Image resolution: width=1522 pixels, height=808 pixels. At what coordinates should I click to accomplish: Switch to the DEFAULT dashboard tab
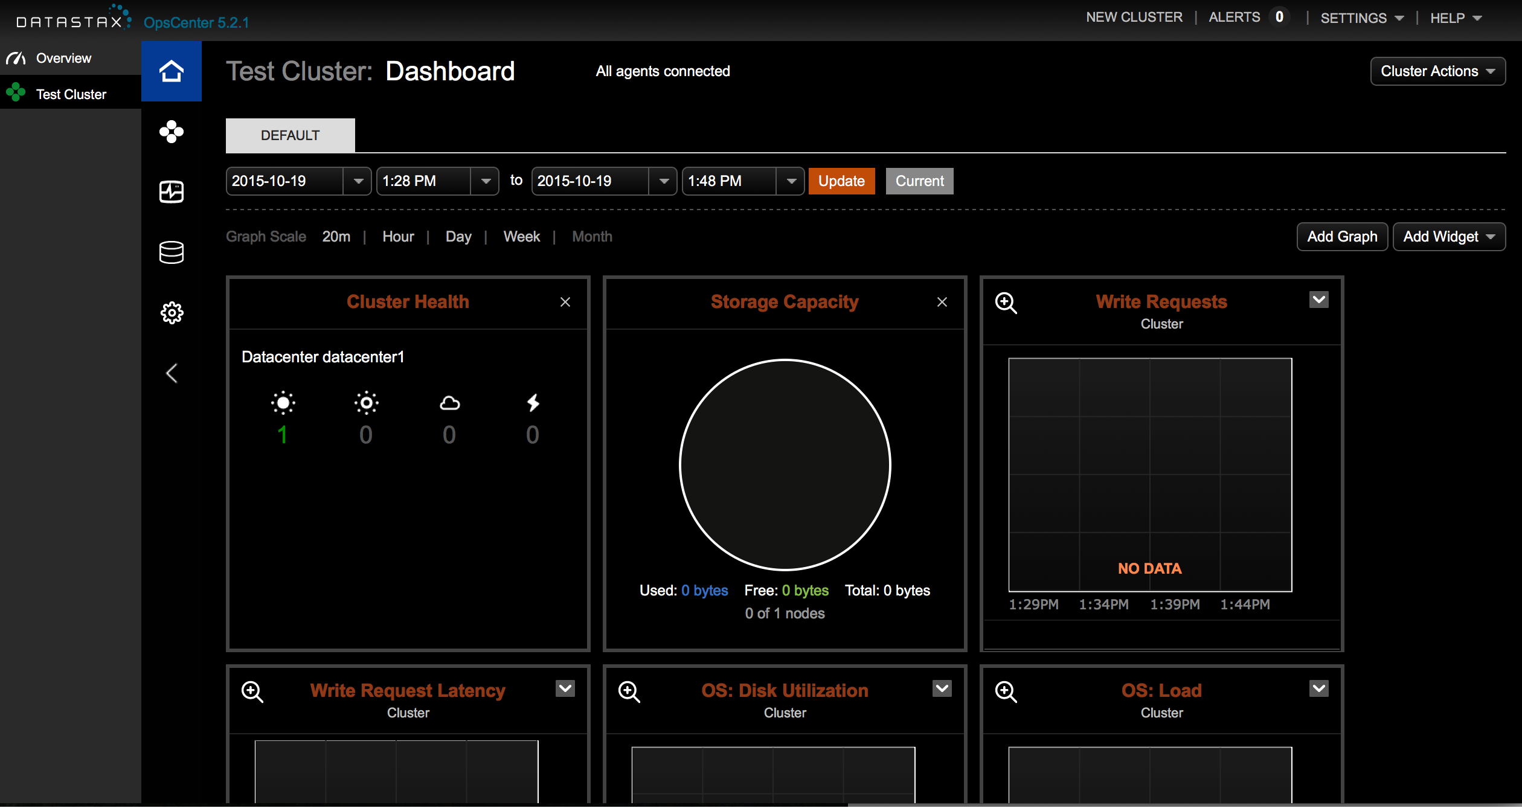click(290, 135)
